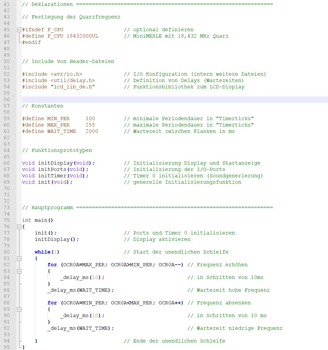This screenshot has height=350, width=328.
Task: Place cursor in highlighted empty line 56
Action: point(173,99)
